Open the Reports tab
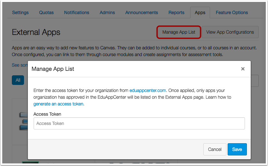 (x=176, y=12)
